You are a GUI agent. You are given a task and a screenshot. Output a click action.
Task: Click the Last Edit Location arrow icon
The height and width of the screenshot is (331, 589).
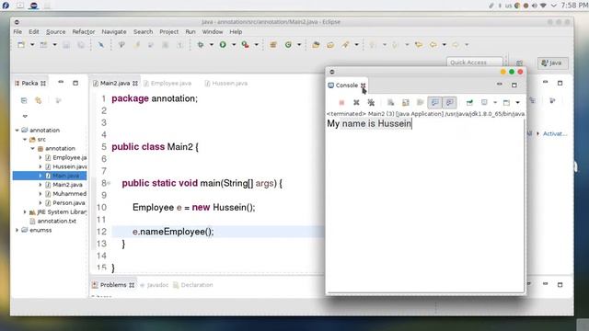point(419,45)
